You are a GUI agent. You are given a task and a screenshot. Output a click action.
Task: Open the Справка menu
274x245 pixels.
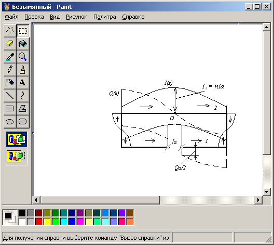coord(133,17)
